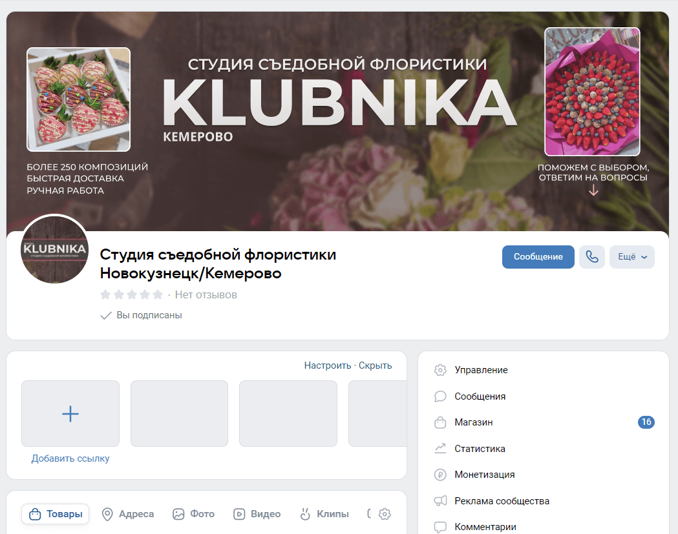
Task: Click the blue Сообщение button
Action: click(x=538, y=257)
